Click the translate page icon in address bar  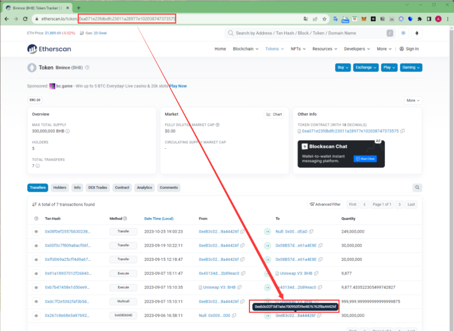pos(306,19)
